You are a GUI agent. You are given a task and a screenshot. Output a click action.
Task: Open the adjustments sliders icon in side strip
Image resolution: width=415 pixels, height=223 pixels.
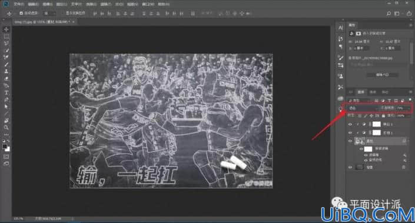[x=341, y=65]
